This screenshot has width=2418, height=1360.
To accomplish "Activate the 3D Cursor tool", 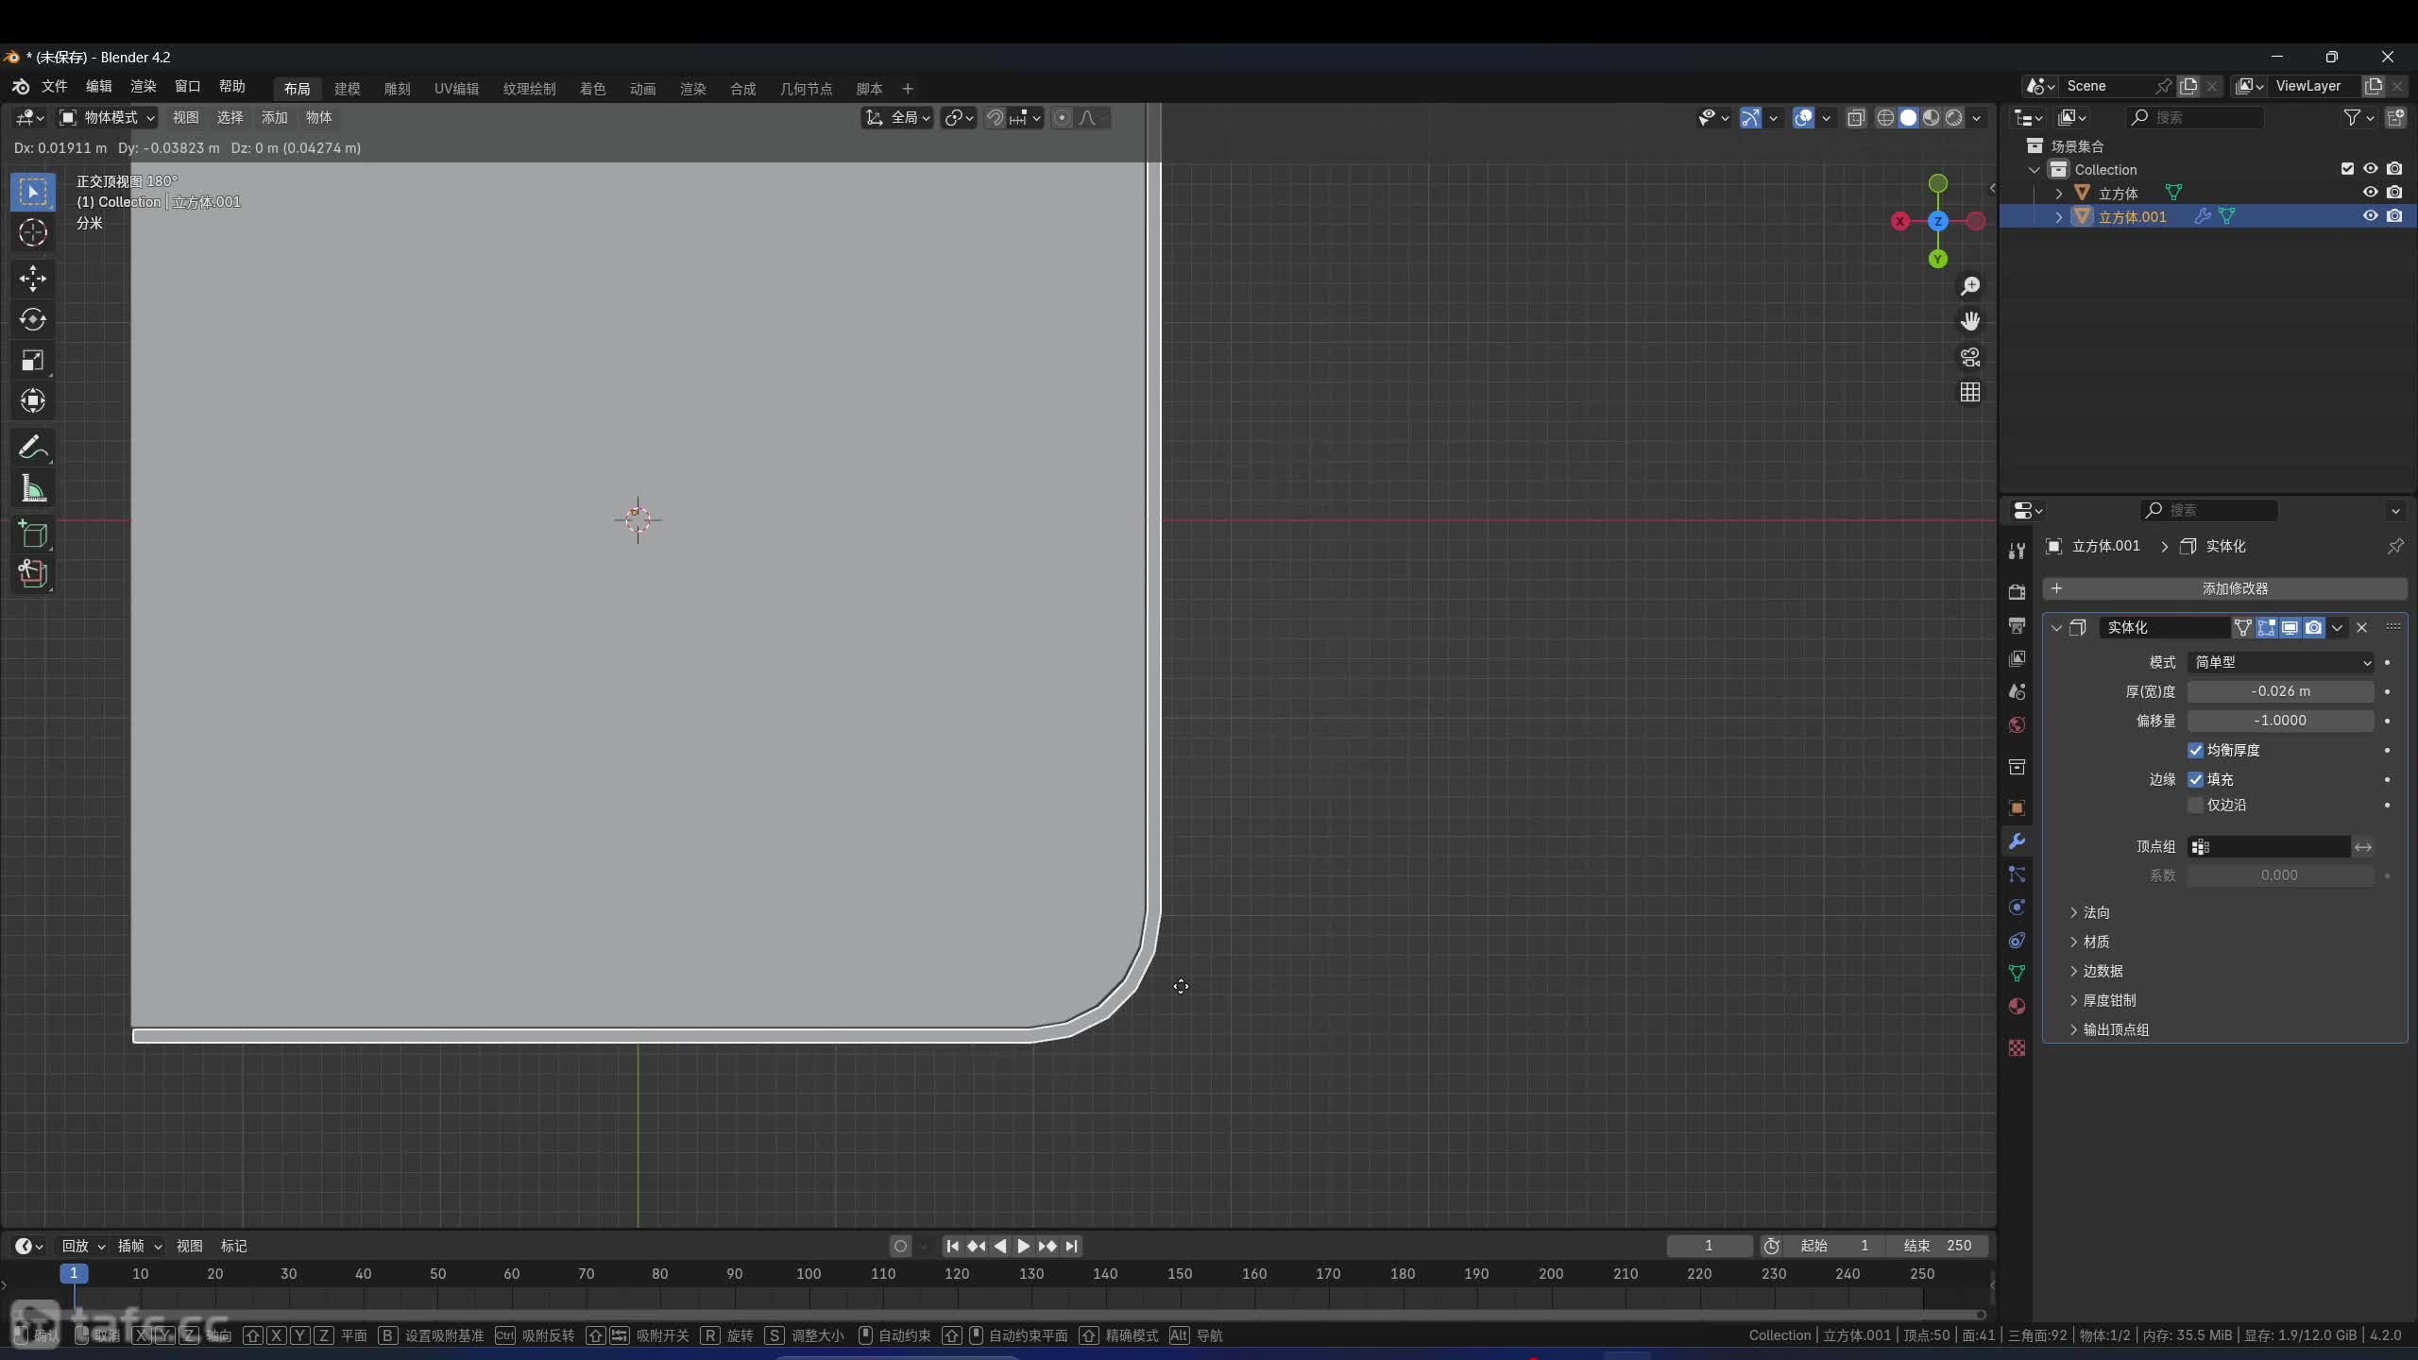I will point(33,232).
